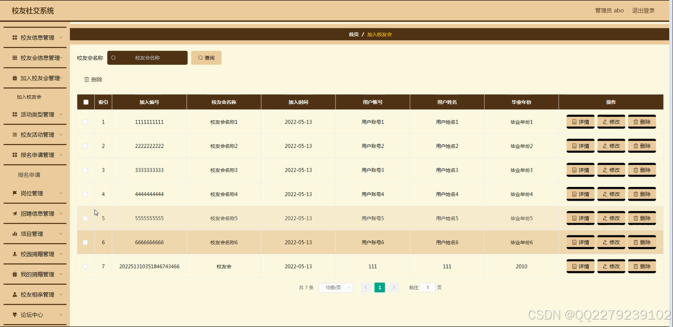
Task: Click 退出登录 in the header
Action: pyautogui.click(x=643, y=10)
